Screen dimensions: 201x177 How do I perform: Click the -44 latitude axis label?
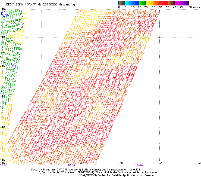[x=2, y=66]
